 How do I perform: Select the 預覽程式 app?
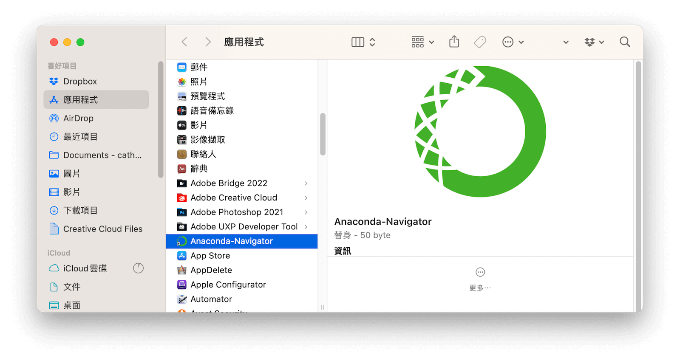242,96
